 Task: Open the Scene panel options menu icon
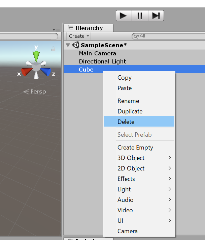coord(57,30)
